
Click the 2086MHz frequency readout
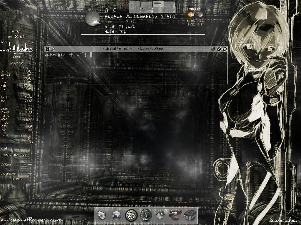17,63
